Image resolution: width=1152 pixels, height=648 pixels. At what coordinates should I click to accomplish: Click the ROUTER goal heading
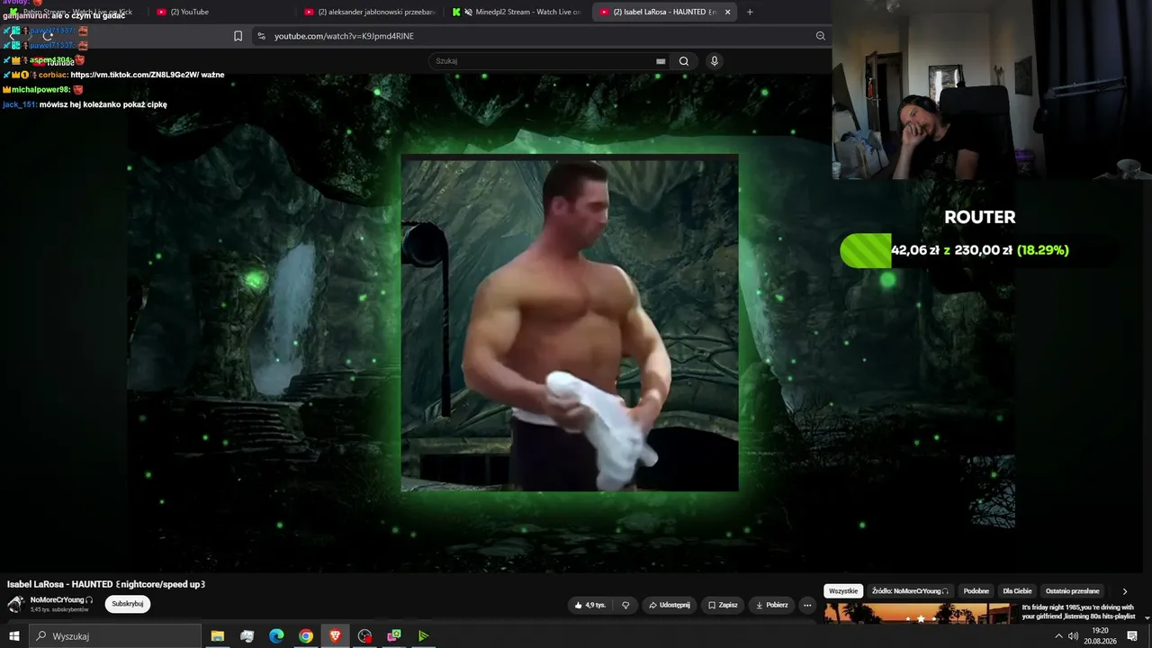pos(980,217)
